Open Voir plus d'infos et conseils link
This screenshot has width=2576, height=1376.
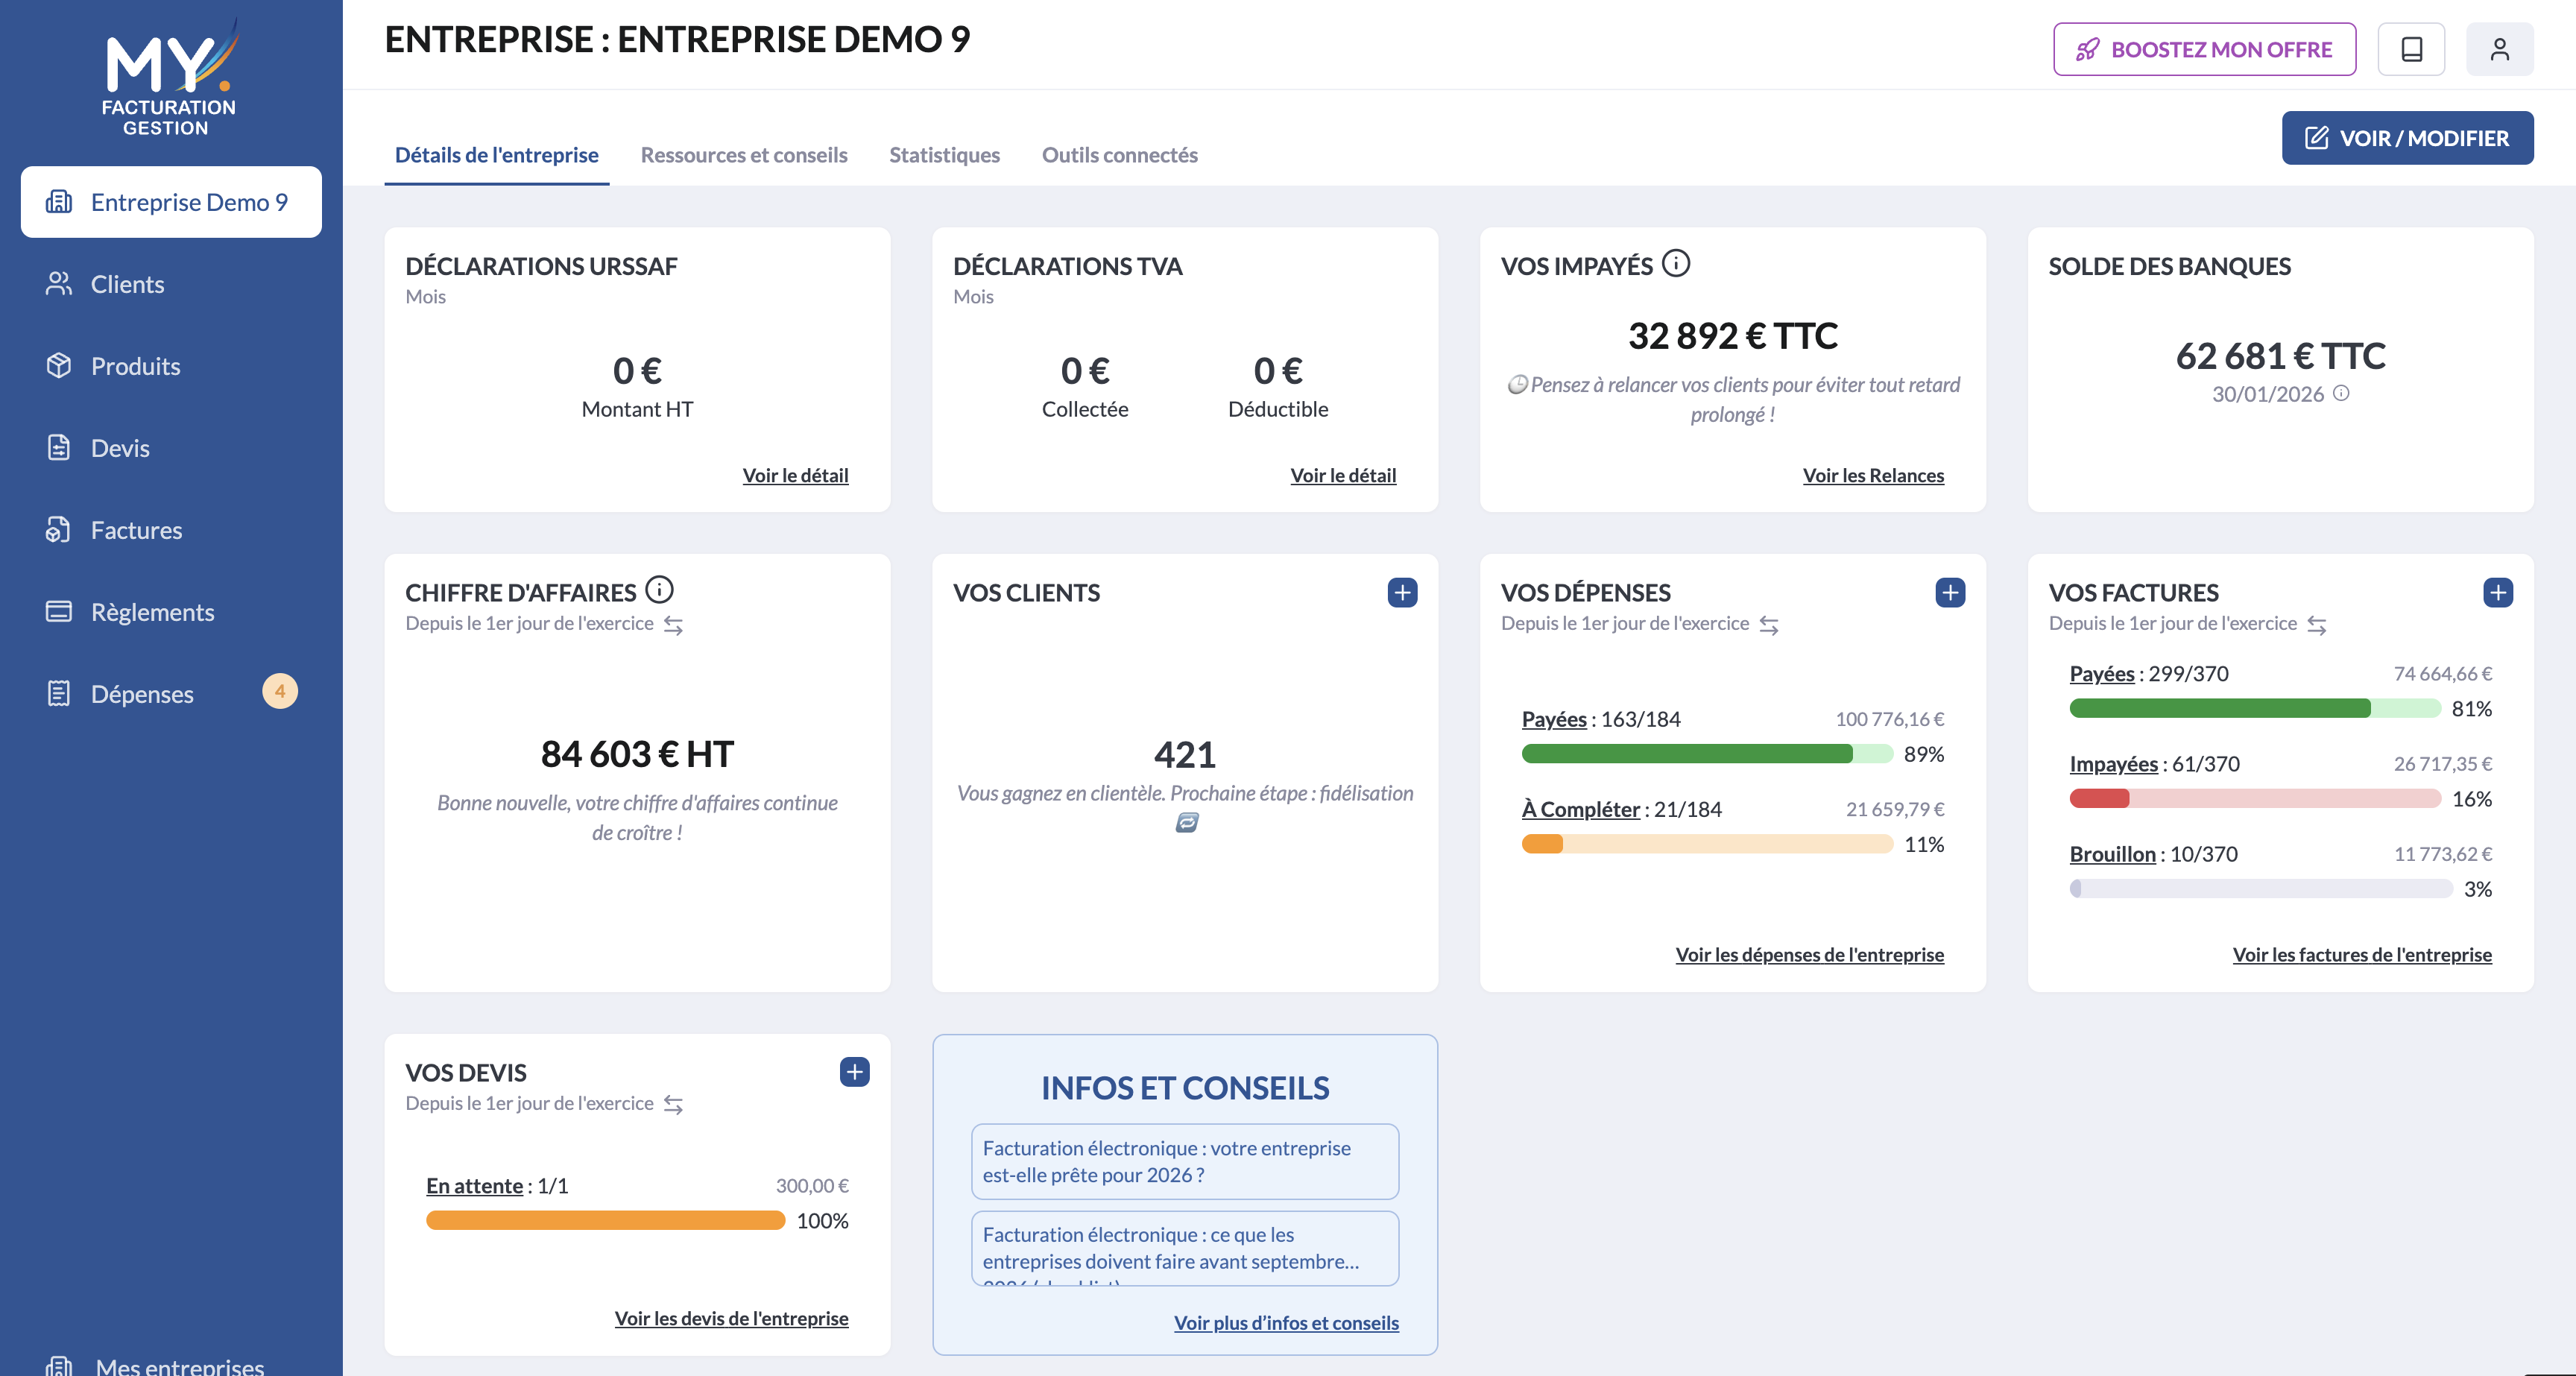pos(1286,1323)
